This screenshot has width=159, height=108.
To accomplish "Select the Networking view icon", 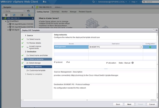I will click(29, 15).
